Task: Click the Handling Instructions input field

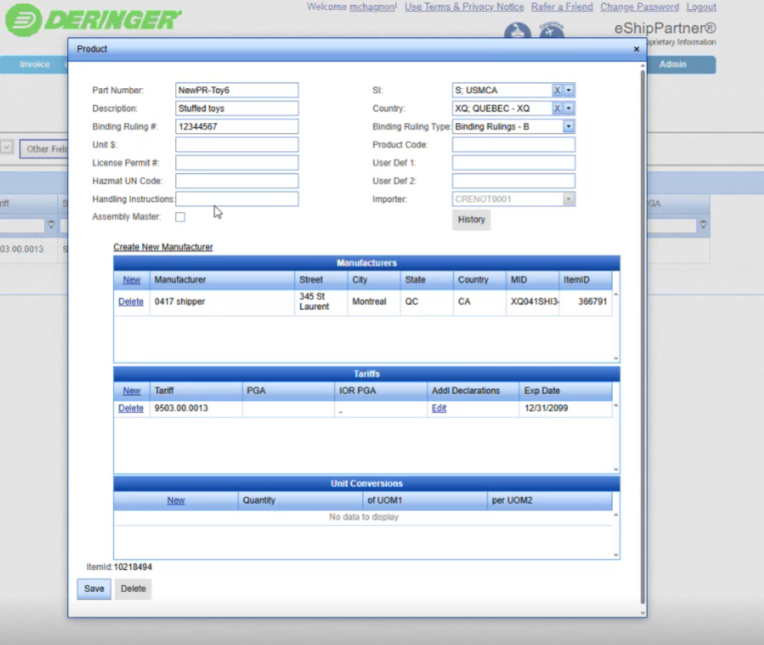Action: pos(237,199)
